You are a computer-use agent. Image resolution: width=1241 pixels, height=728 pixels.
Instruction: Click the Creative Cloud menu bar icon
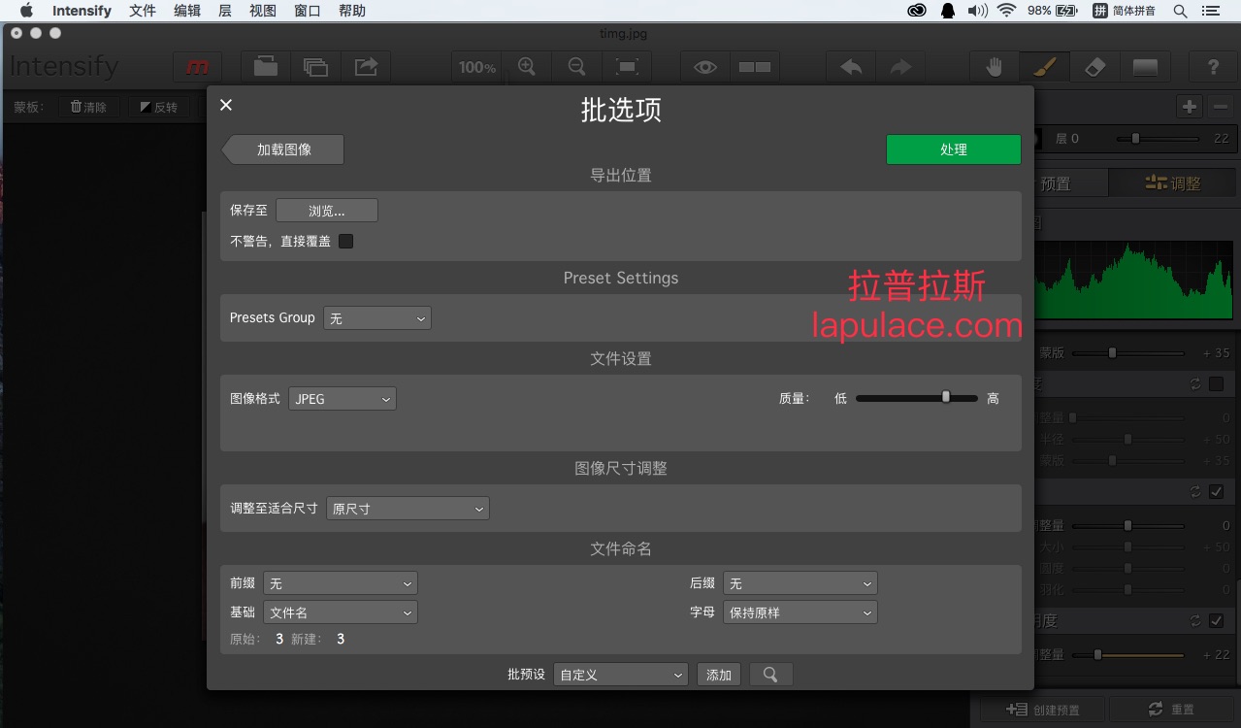click(917, 11)
